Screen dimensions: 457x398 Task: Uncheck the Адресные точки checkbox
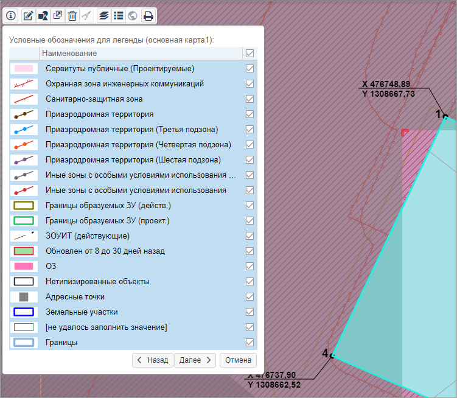249,297
